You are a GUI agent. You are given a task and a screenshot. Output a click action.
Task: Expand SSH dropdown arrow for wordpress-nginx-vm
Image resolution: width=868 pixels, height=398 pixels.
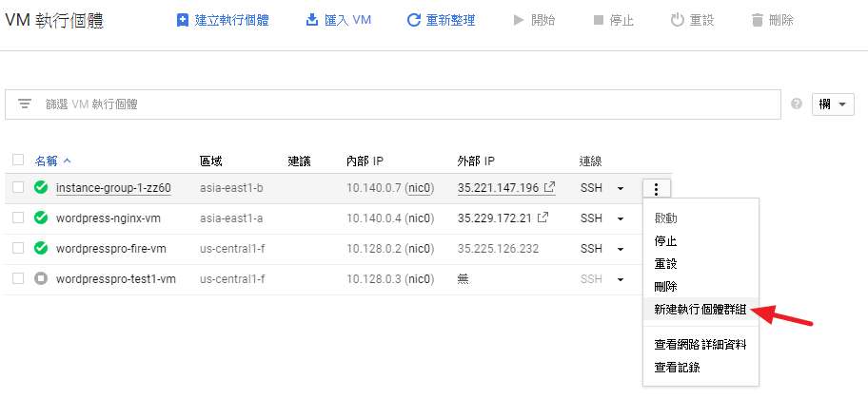point(621,218)
